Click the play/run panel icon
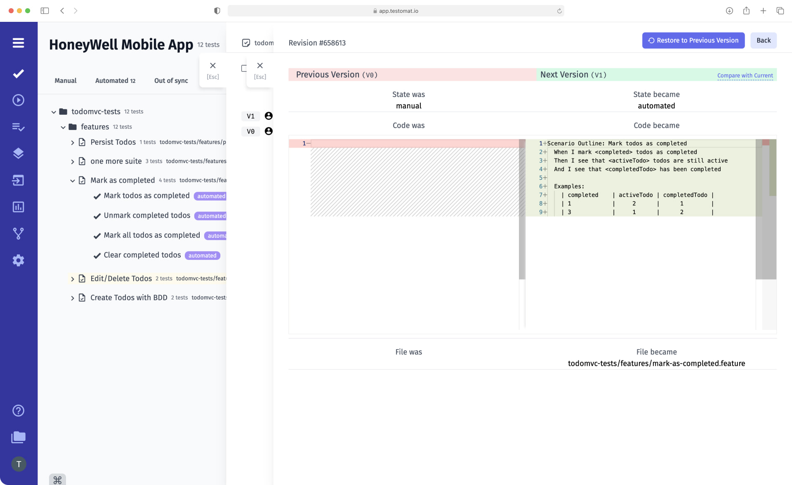The width and height of the screenshot is (792, 485). 19,100
